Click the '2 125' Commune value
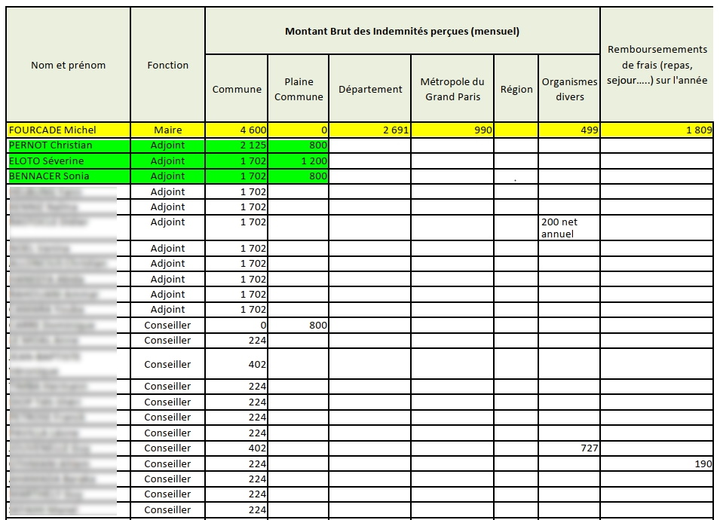720x520 pixels. 237,145
